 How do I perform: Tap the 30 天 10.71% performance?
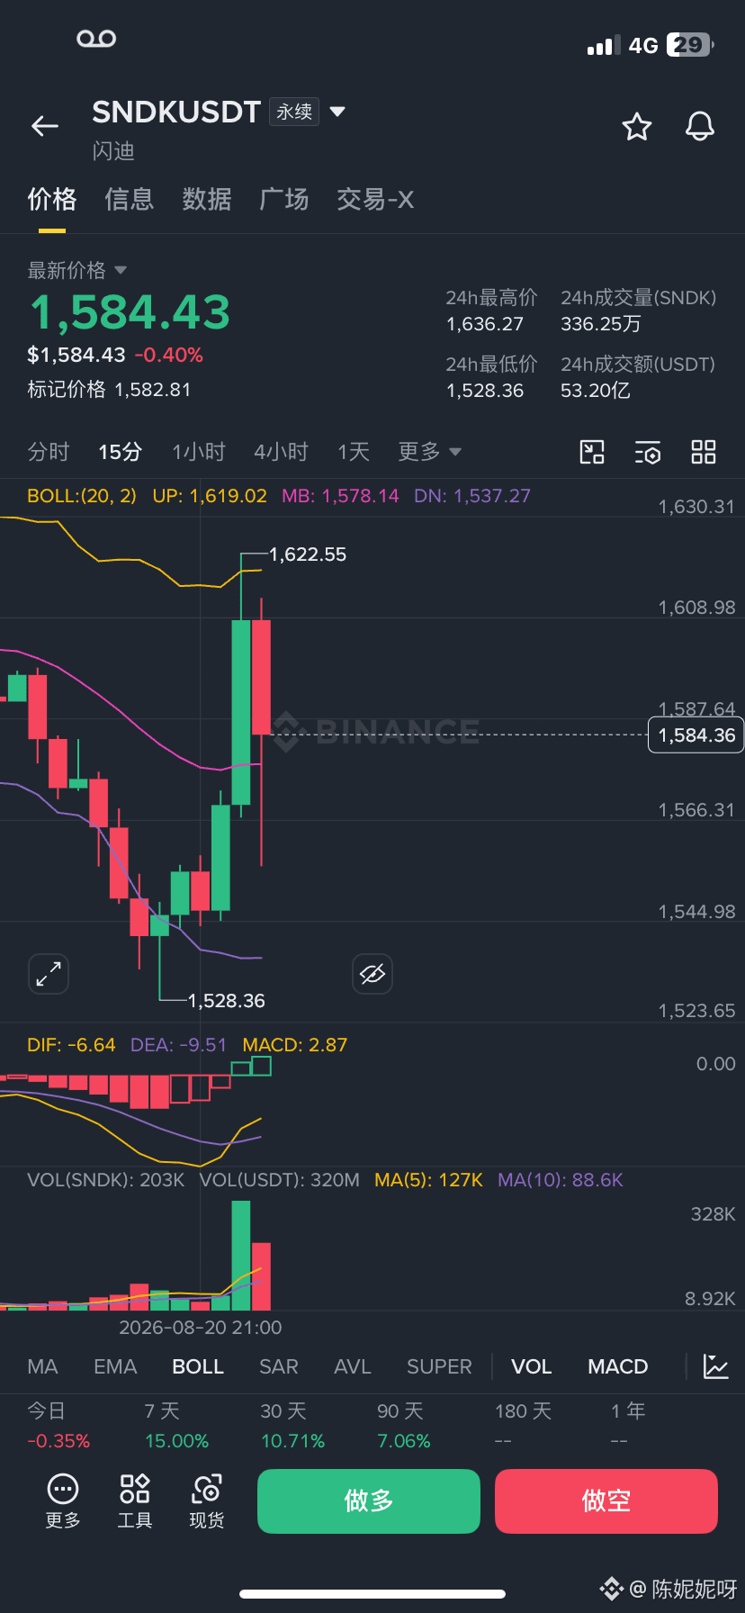pyautogui.click(x=292, y=1426)
